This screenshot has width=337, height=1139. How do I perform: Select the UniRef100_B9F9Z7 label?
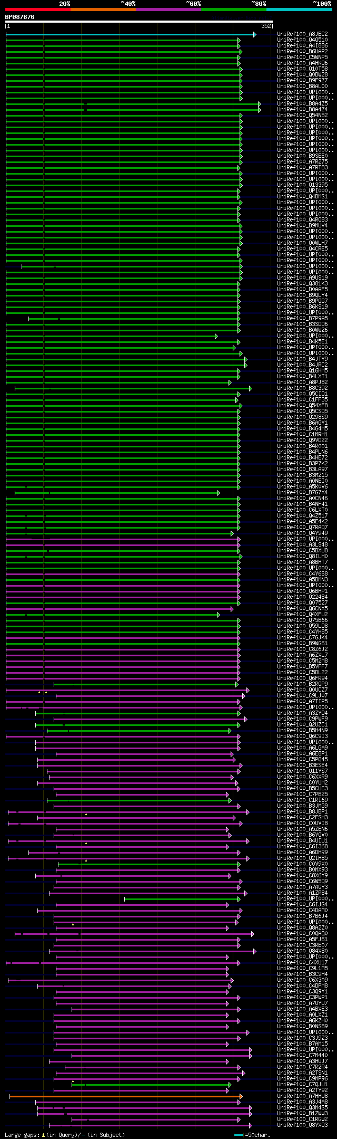(302, 81)
